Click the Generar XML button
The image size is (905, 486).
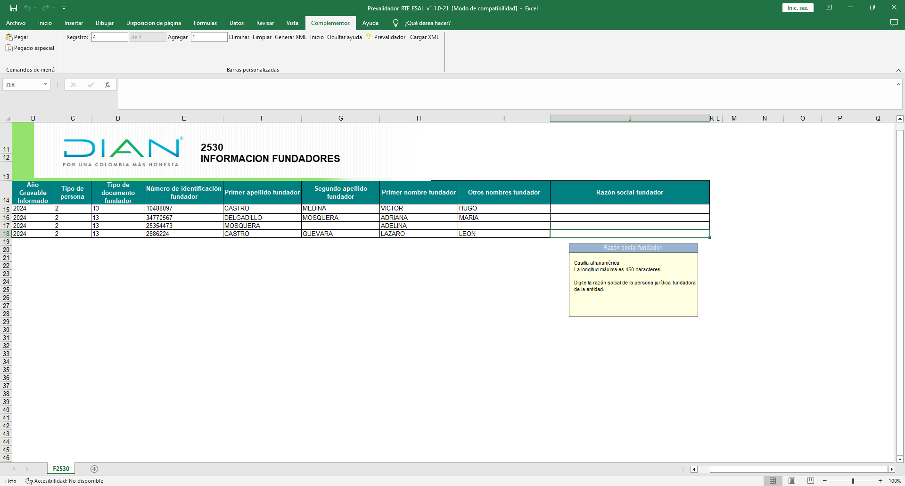(290, 37)
